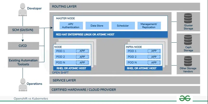
Task: Click the APP box in INFRA NODE POD 1
Action: coord(154,51)
